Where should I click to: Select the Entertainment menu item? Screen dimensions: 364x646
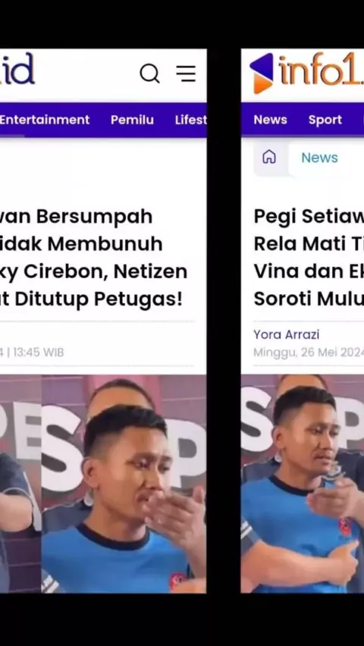(45, 120)
